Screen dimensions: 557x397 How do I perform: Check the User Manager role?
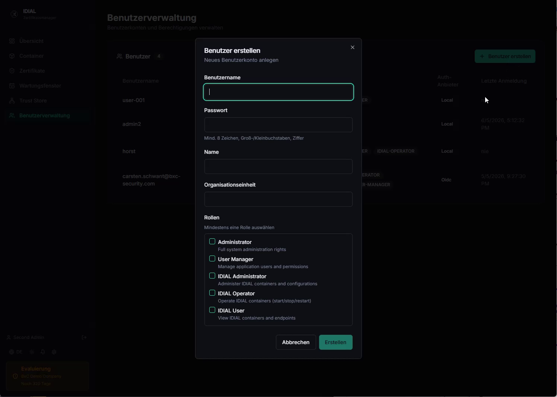pos(212,259)
